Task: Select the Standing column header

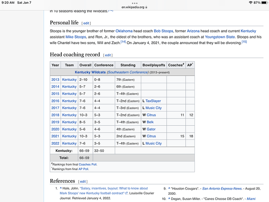Action: [128, 65]
